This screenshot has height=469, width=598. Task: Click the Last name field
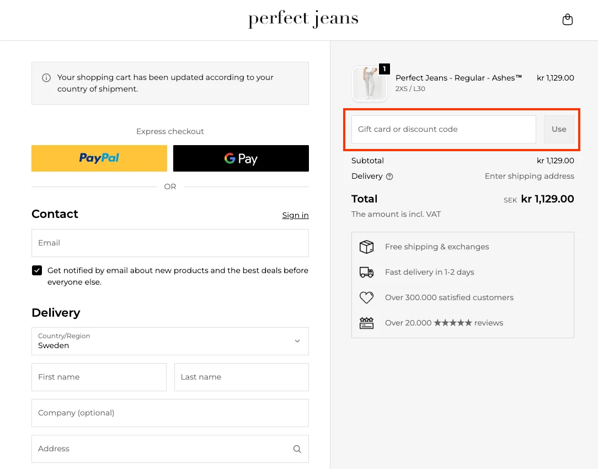[x=241, y=377]
